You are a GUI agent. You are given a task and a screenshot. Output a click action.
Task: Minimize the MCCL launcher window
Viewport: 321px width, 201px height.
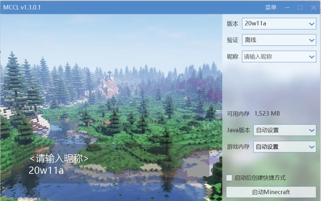(x=287, y=8)
